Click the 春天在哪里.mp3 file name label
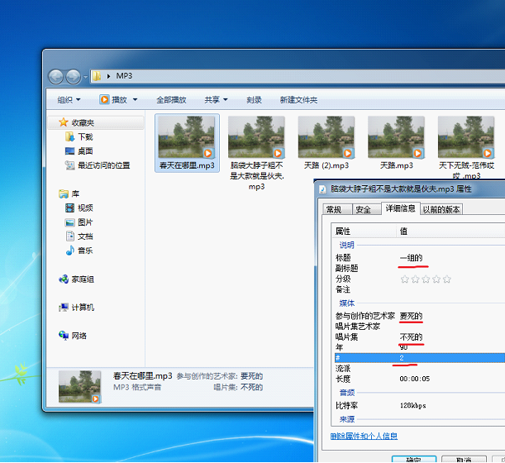This screenshot has width=505, height=463. [x=187, y=165]
